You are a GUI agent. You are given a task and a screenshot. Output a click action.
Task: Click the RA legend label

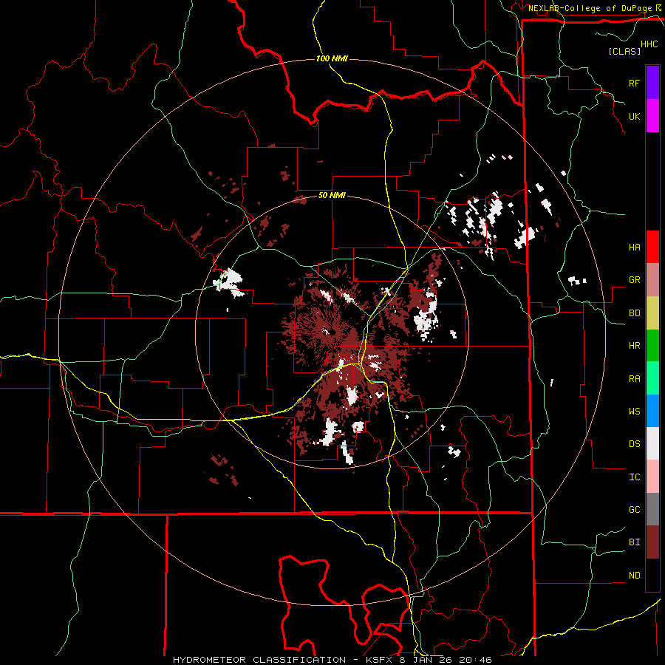click(x=634, y=378)
